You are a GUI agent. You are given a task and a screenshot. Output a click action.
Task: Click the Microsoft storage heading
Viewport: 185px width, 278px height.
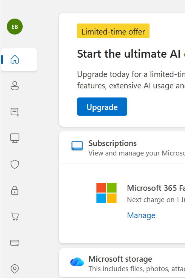[120, 259]
